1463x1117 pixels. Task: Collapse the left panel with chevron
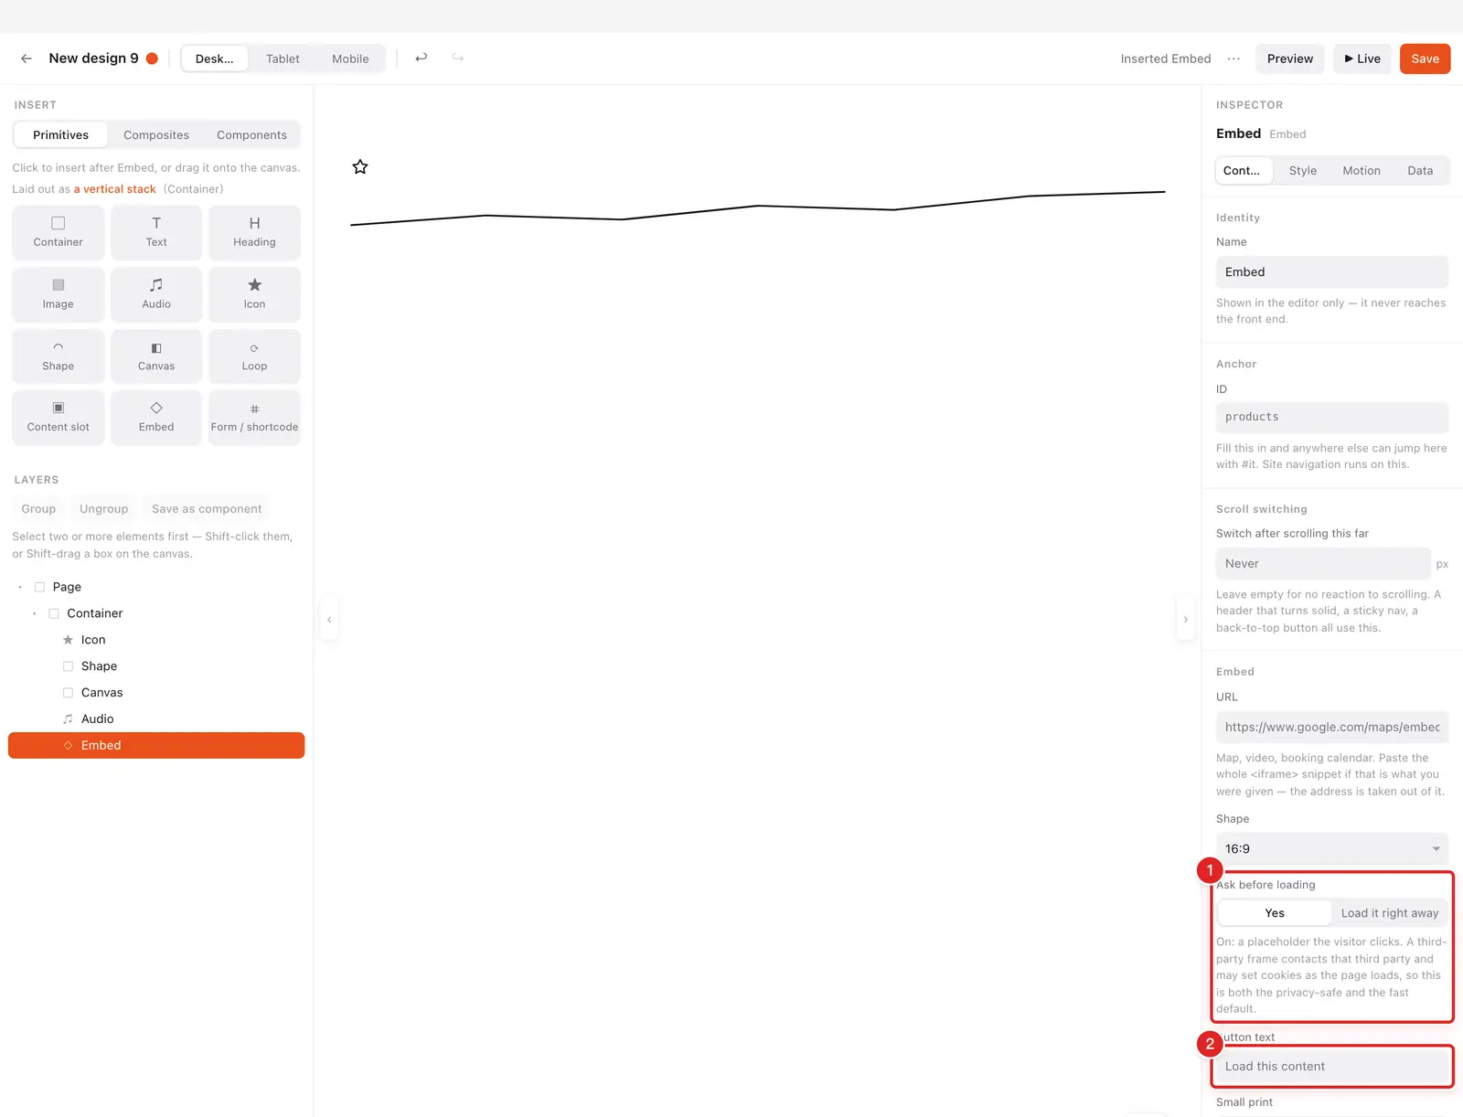[x=329, y=620]
